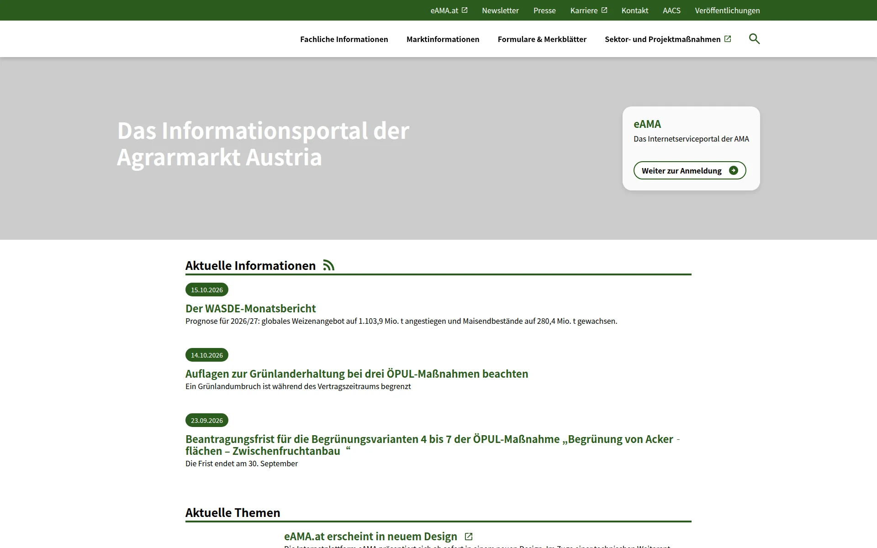This screenshot has width=877, height=548.
Task: Open the Presse link
Action: click(x=544, y=11)
